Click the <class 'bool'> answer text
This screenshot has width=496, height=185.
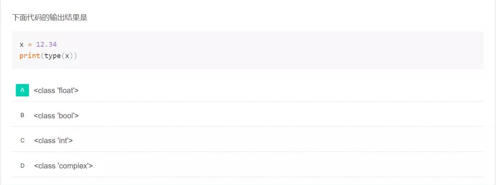56,116
